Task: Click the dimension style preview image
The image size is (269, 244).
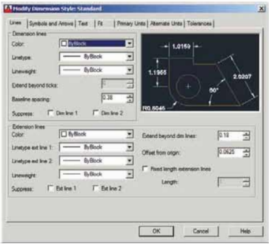Action: pos(200,72)
